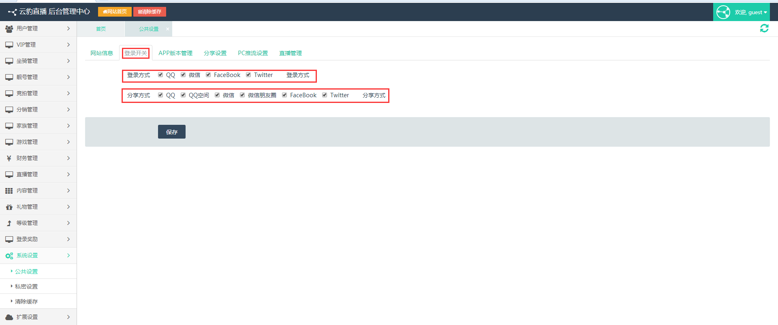Open the APP版本管理 tab
The height and width of the screenshot is (325, 778).
pyautogui.click(x=175, y=53)
